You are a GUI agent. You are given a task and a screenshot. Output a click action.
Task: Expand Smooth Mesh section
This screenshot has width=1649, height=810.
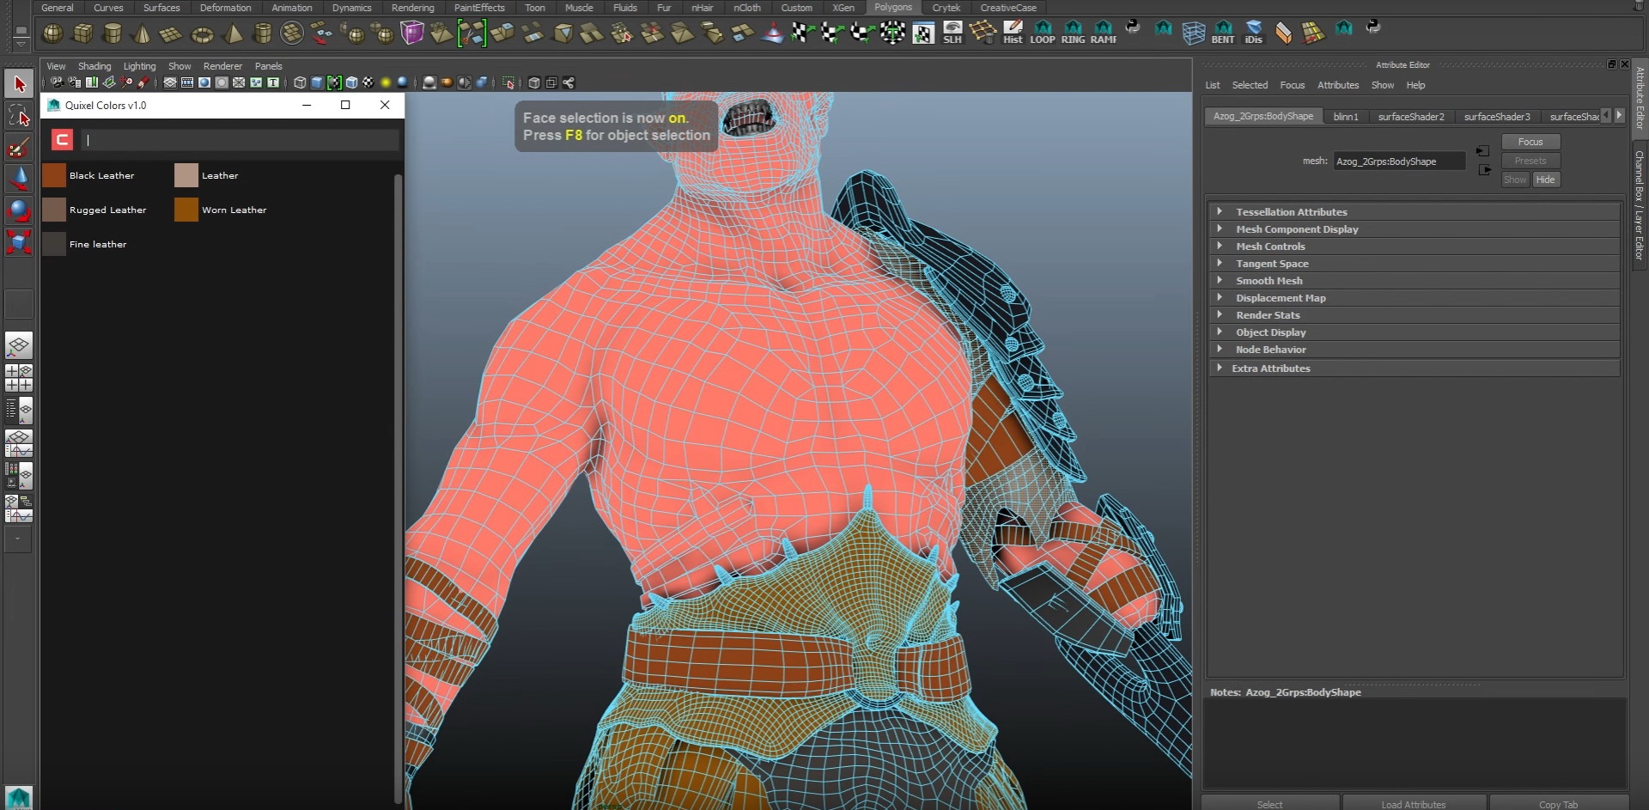1414,280
